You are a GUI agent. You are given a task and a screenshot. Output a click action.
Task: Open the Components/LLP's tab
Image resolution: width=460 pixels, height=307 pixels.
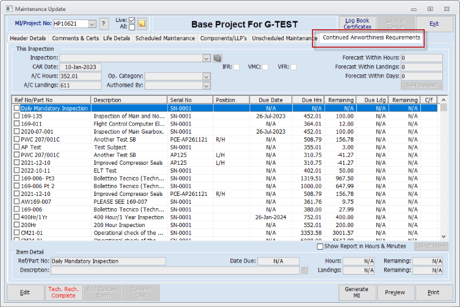click(223, 38)
